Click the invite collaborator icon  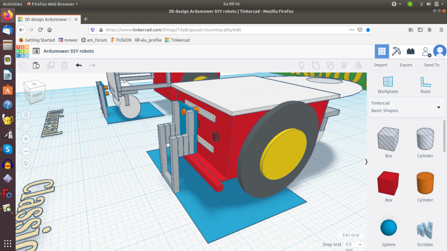pyautogui.click(x=426, y=52)
